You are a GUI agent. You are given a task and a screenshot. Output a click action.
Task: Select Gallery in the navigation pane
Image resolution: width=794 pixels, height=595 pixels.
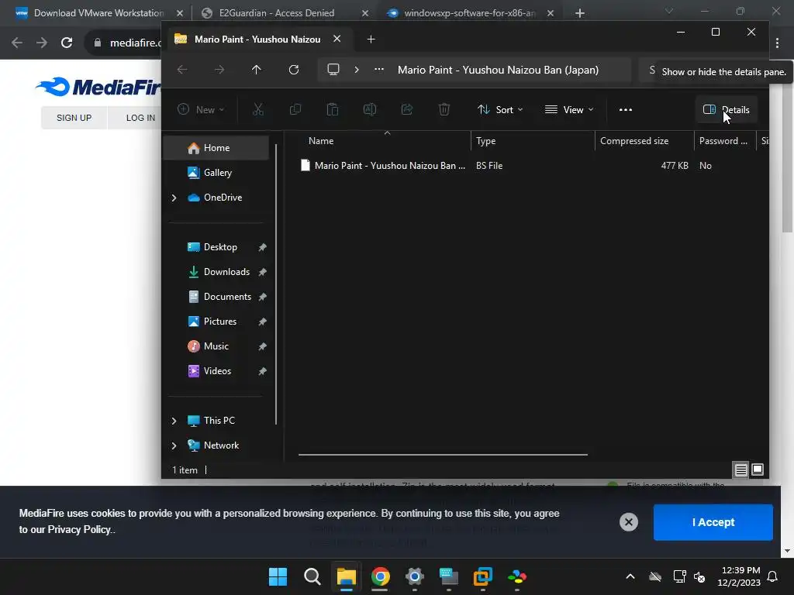click(216, 173)
